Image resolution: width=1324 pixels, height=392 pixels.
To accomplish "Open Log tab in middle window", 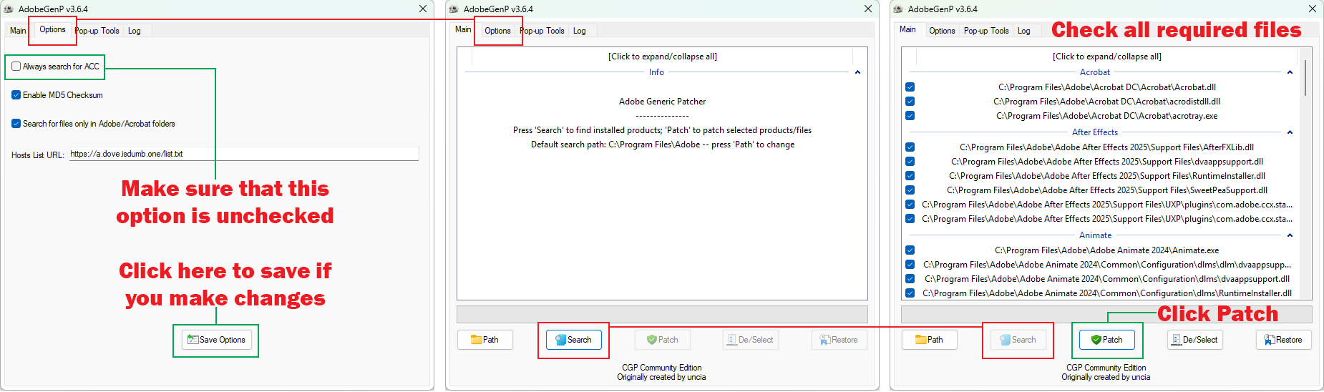I will 580,31.
